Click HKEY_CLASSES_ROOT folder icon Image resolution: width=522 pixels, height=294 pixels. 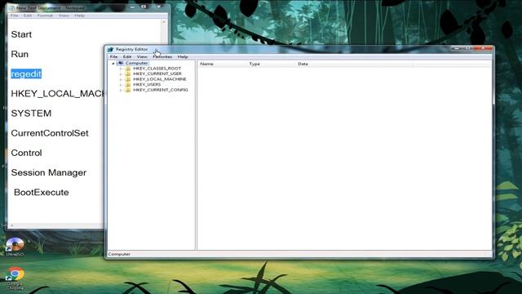(127, 69)
